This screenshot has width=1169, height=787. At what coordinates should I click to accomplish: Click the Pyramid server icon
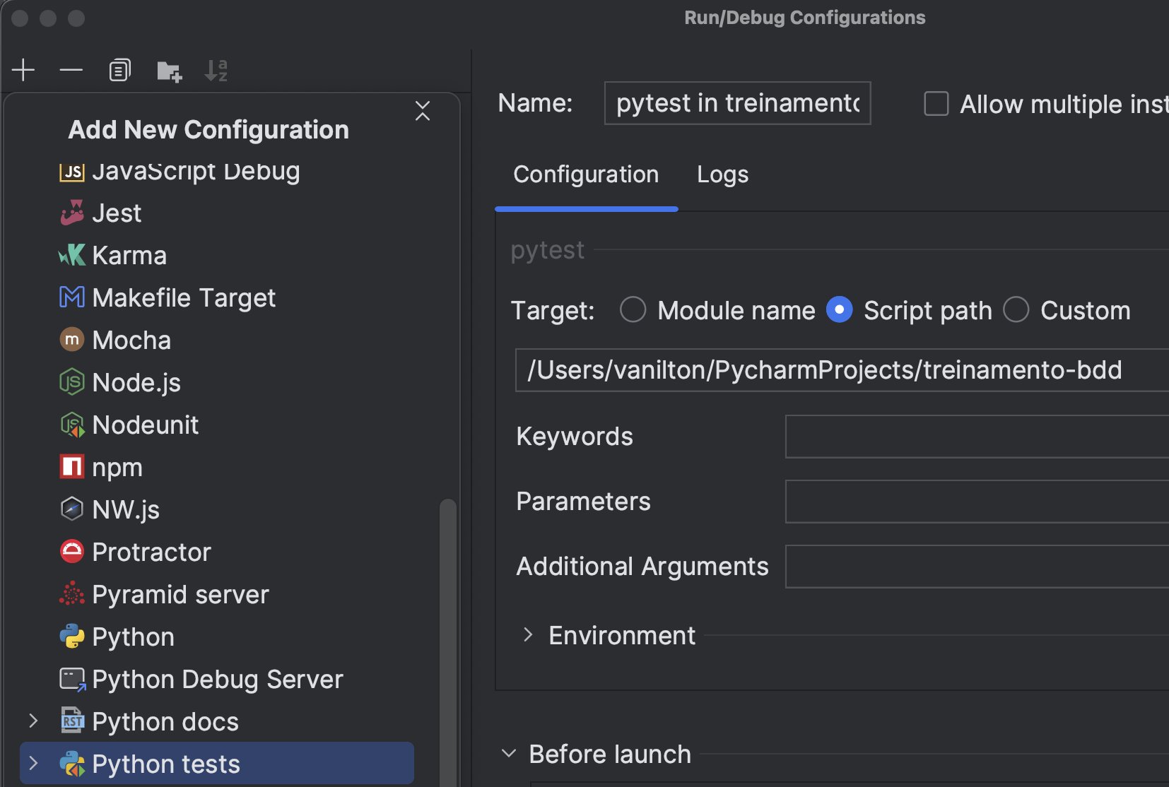[72, 594]
